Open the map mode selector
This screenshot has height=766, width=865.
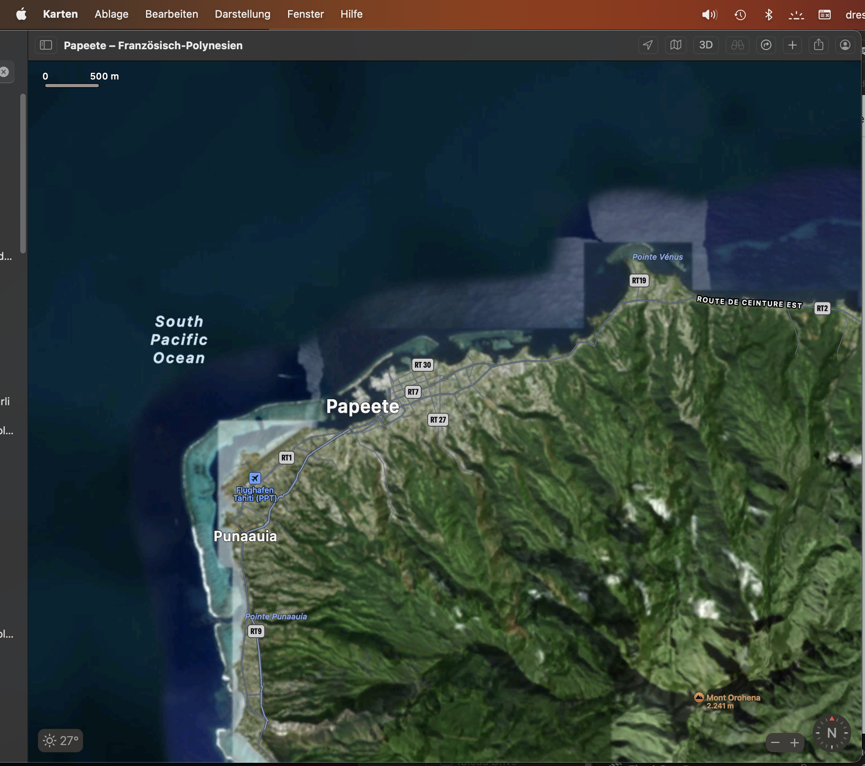675,45
